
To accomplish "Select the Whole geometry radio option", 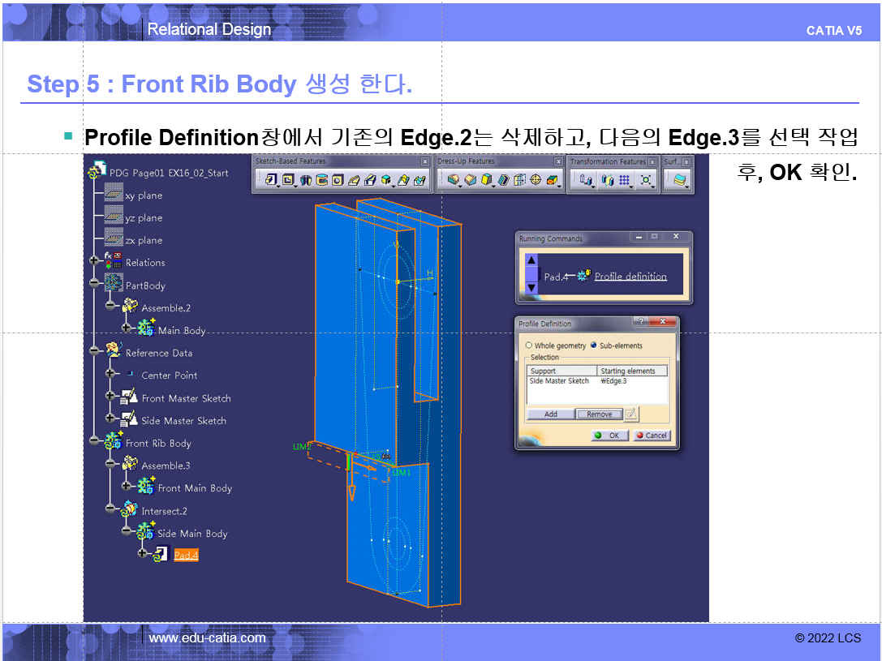I will (529, 346).
